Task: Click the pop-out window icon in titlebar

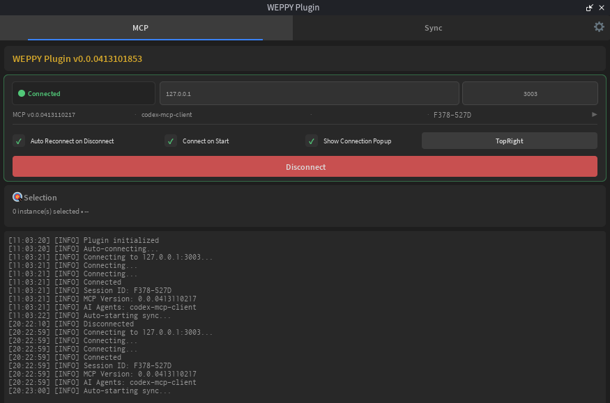Action: point(589,8)
